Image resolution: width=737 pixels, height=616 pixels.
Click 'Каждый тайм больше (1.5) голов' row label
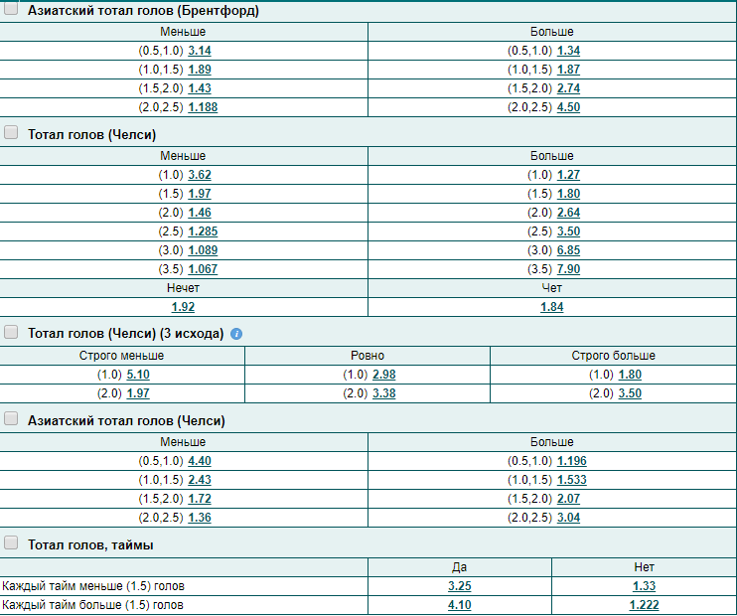(x=92, y=605)
